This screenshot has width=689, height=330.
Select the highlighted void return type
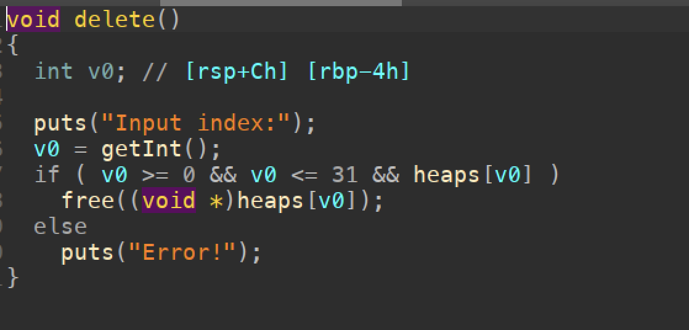33,20
